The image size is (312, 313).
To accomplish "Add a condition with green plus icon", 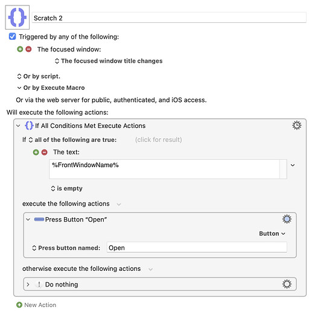I will 36,152.
